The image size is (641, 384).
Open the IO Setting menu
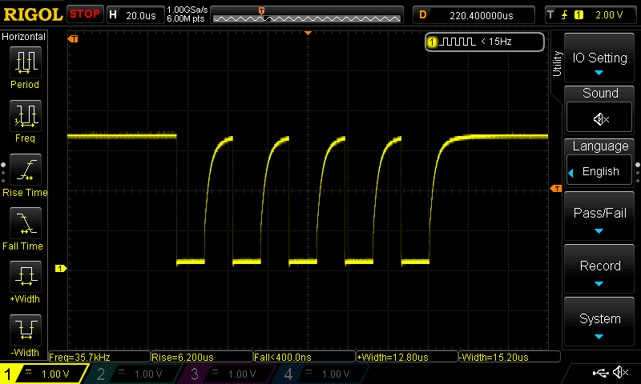(x=599, y=58)
